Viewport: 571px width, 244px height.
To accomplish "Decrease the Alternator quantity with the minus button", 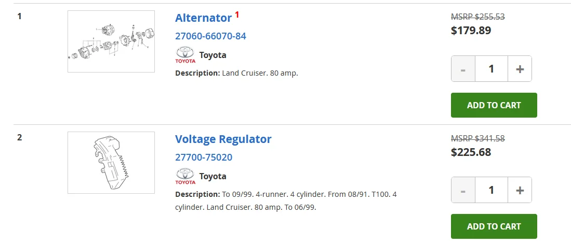I will point(463,69).
